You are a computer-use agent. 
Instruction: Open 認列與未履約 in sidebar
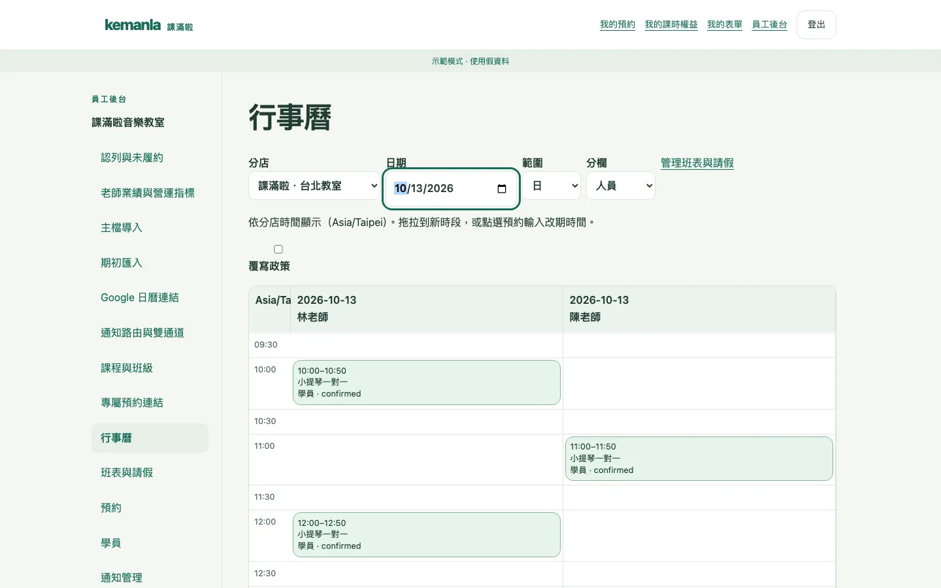click(x=150, y=157)
